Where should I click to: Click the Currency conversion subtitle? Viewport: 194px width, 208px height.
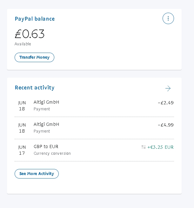52,153
